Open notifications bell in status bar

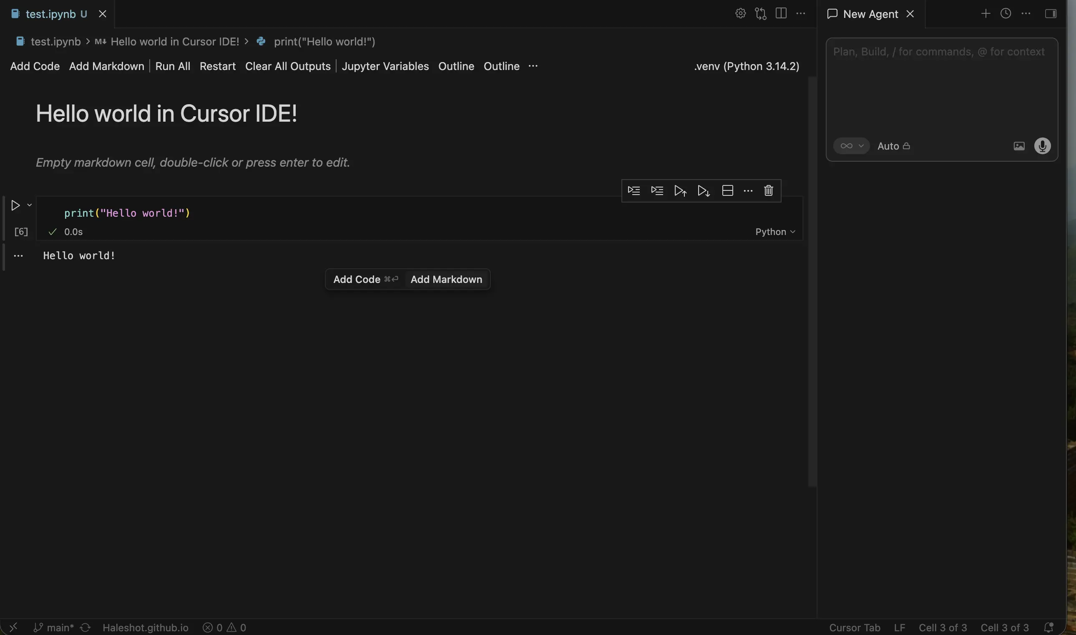click(1048, 627)
